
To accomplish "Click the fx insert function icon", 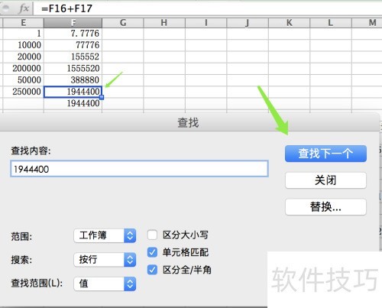I will [24, 8].
